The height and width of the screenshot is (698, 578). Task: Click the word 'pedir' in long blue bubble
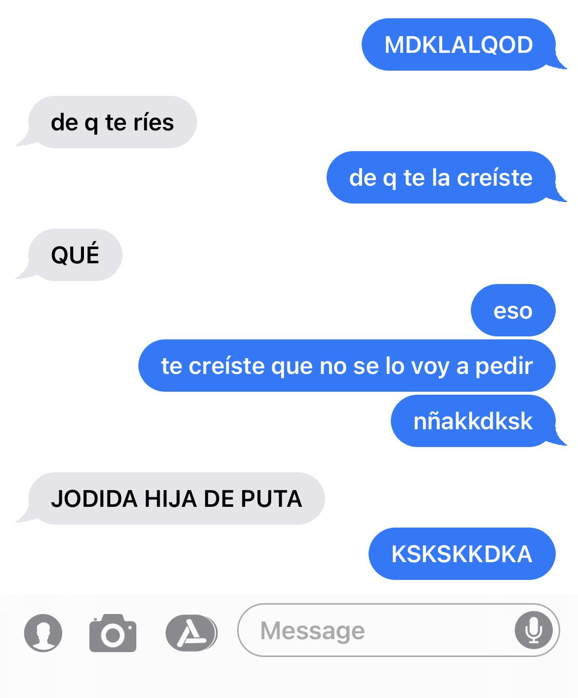point(504,366)
